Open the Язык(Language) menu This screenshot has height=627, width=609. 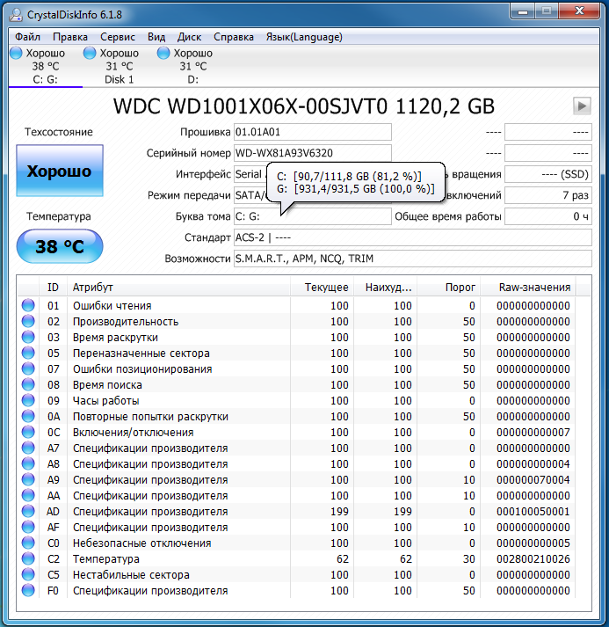coord(304,37)
